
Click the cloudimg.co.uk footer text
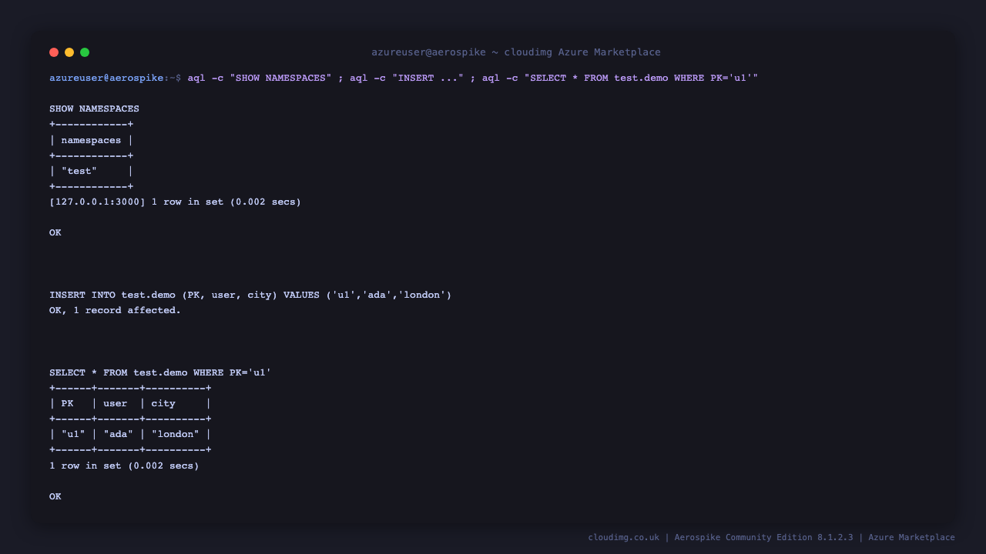tap(624, 537)
